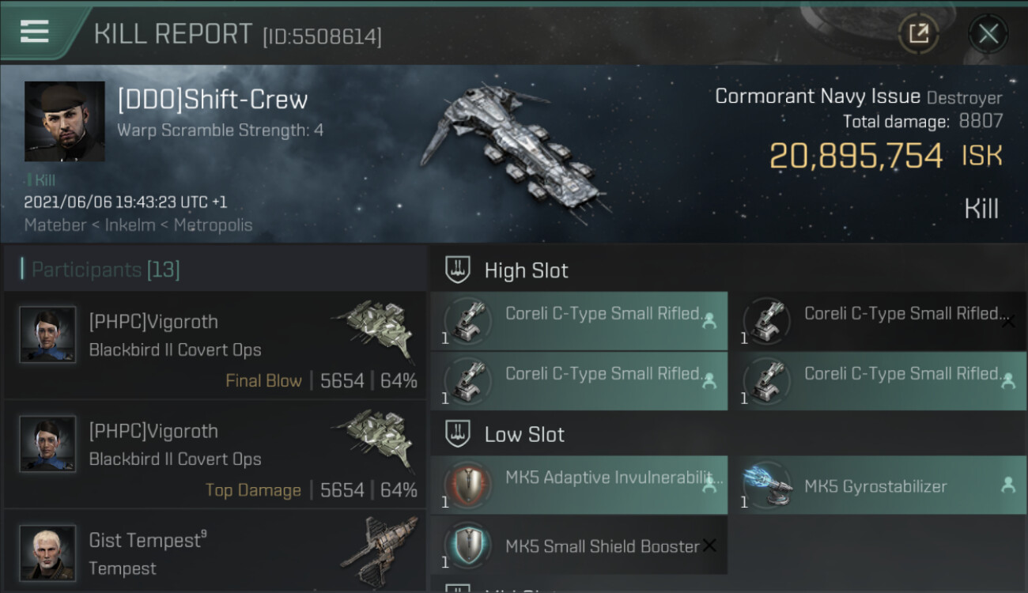This screenshot has height=593, width=1028.
Task: Select top-right Coreli C-Type Small Rifled item
Action: 878,321
